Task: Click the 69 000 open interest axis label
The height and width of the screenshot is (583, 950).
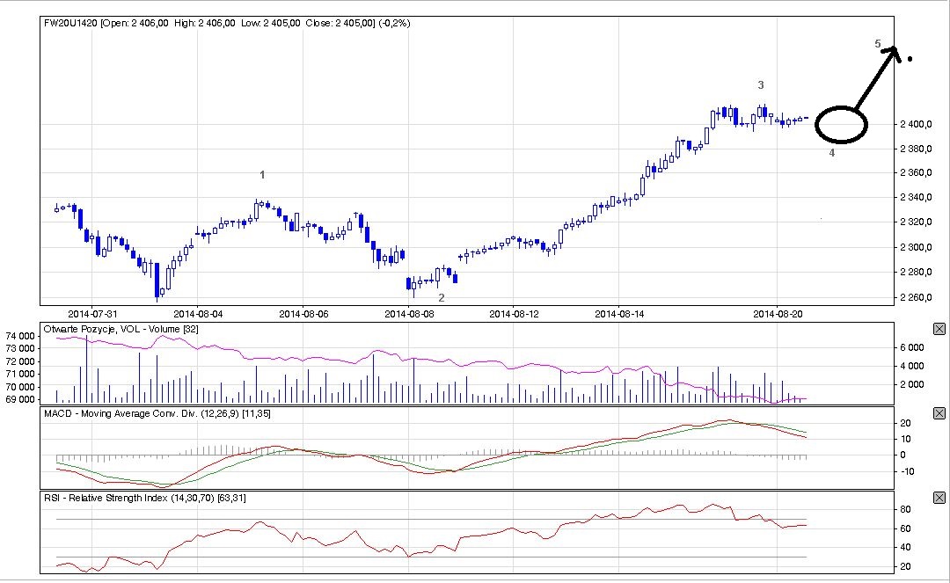Action: [x=20, y=399]
